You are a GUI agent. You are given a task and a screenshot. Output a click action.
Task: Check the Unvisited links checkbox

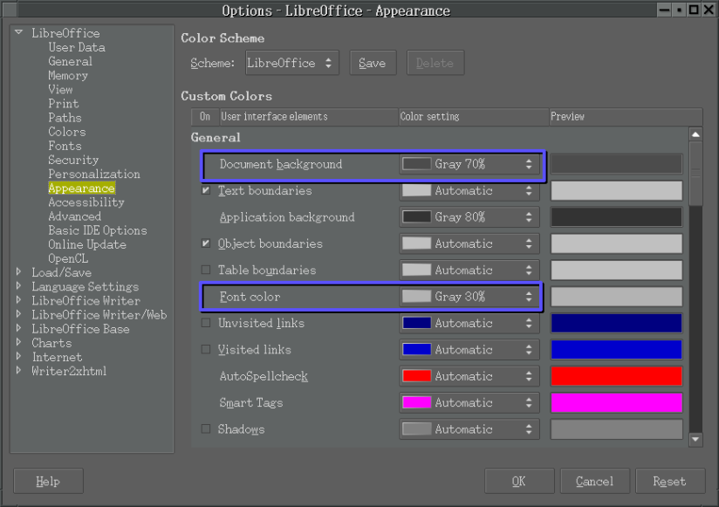[x=206, y=324]
